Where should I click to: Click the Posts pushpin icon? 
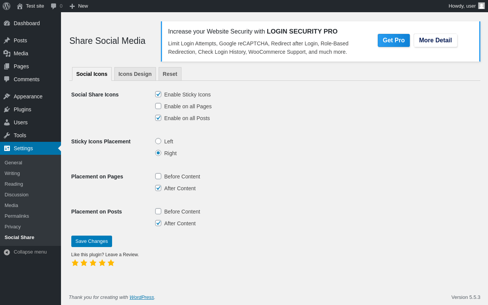point(7,40)
